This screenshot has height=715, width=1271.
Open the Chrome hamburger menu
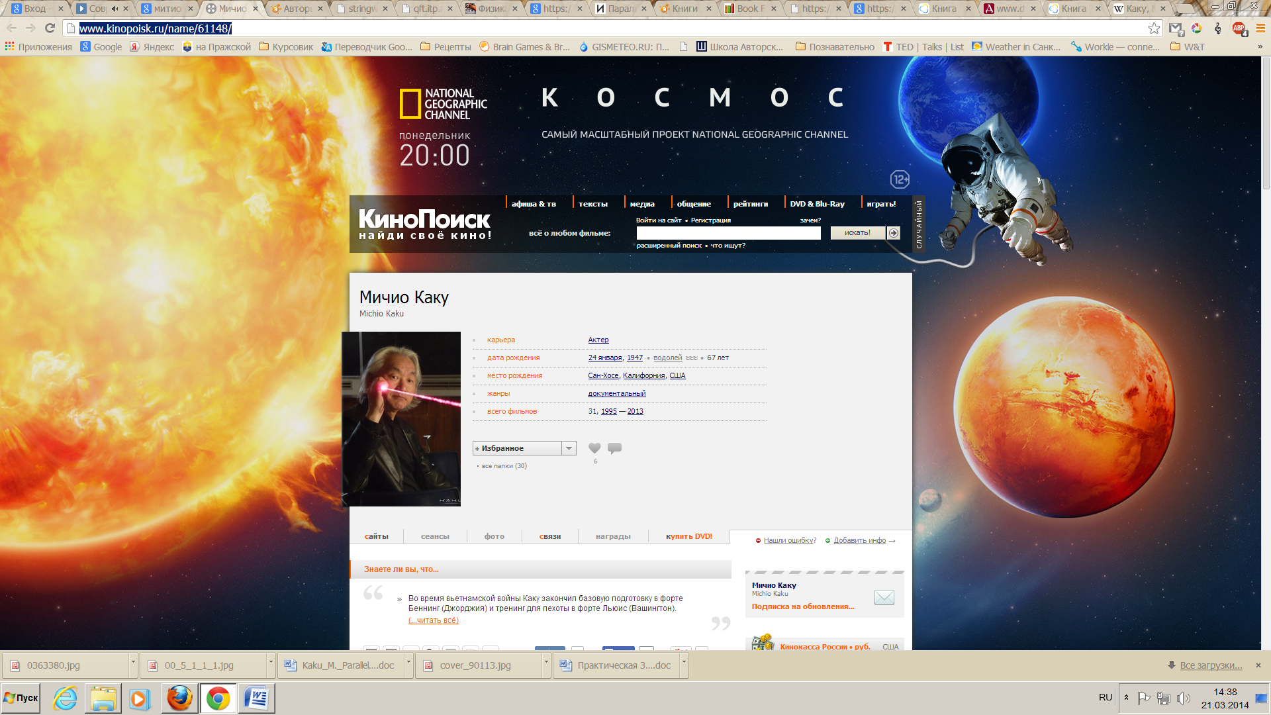[1260, 28]
